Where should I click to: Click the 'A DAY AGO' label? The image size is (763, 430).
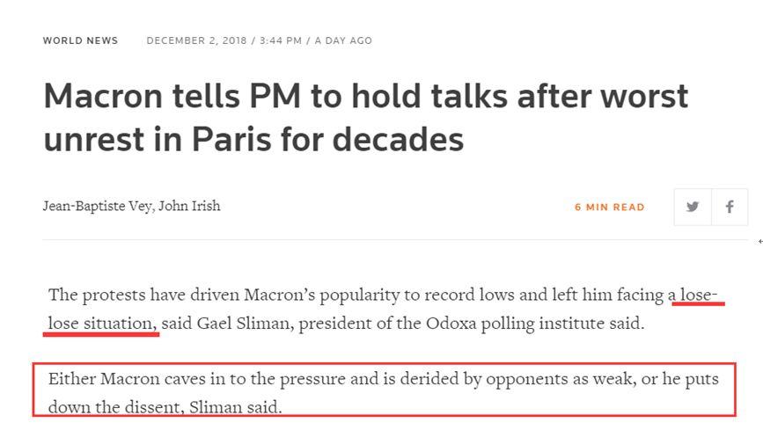click(343, 40)
